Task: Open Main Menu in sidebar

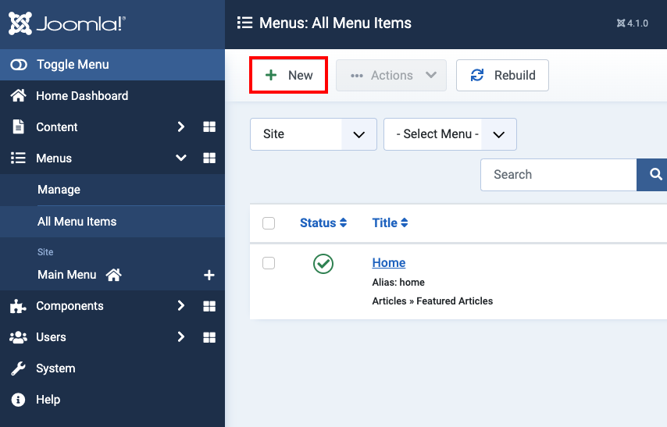Action: (x=67, y=275)
